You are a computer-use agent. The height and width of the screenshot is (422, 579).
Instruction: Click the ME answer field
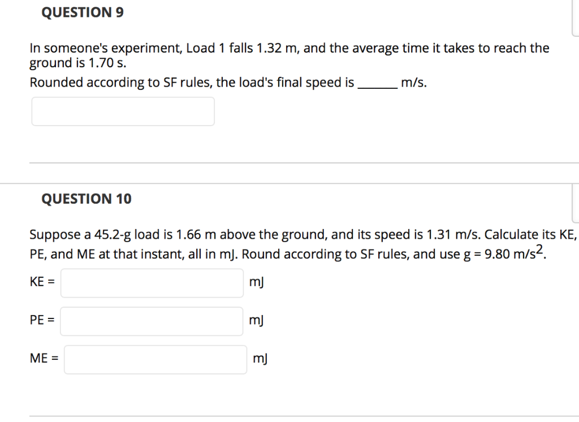point(155,359)
